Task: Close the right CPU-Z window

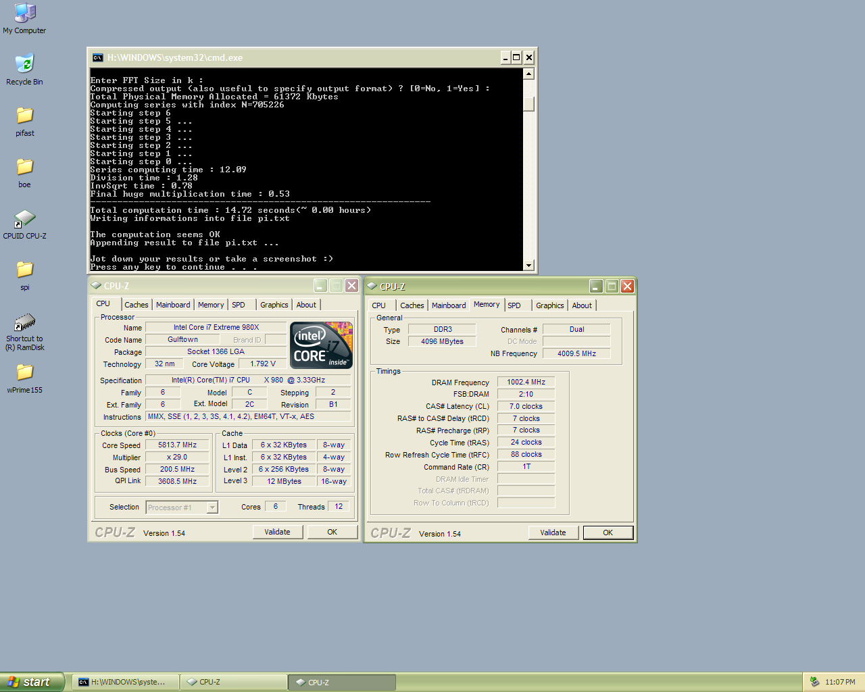Action: click(628, 287)
